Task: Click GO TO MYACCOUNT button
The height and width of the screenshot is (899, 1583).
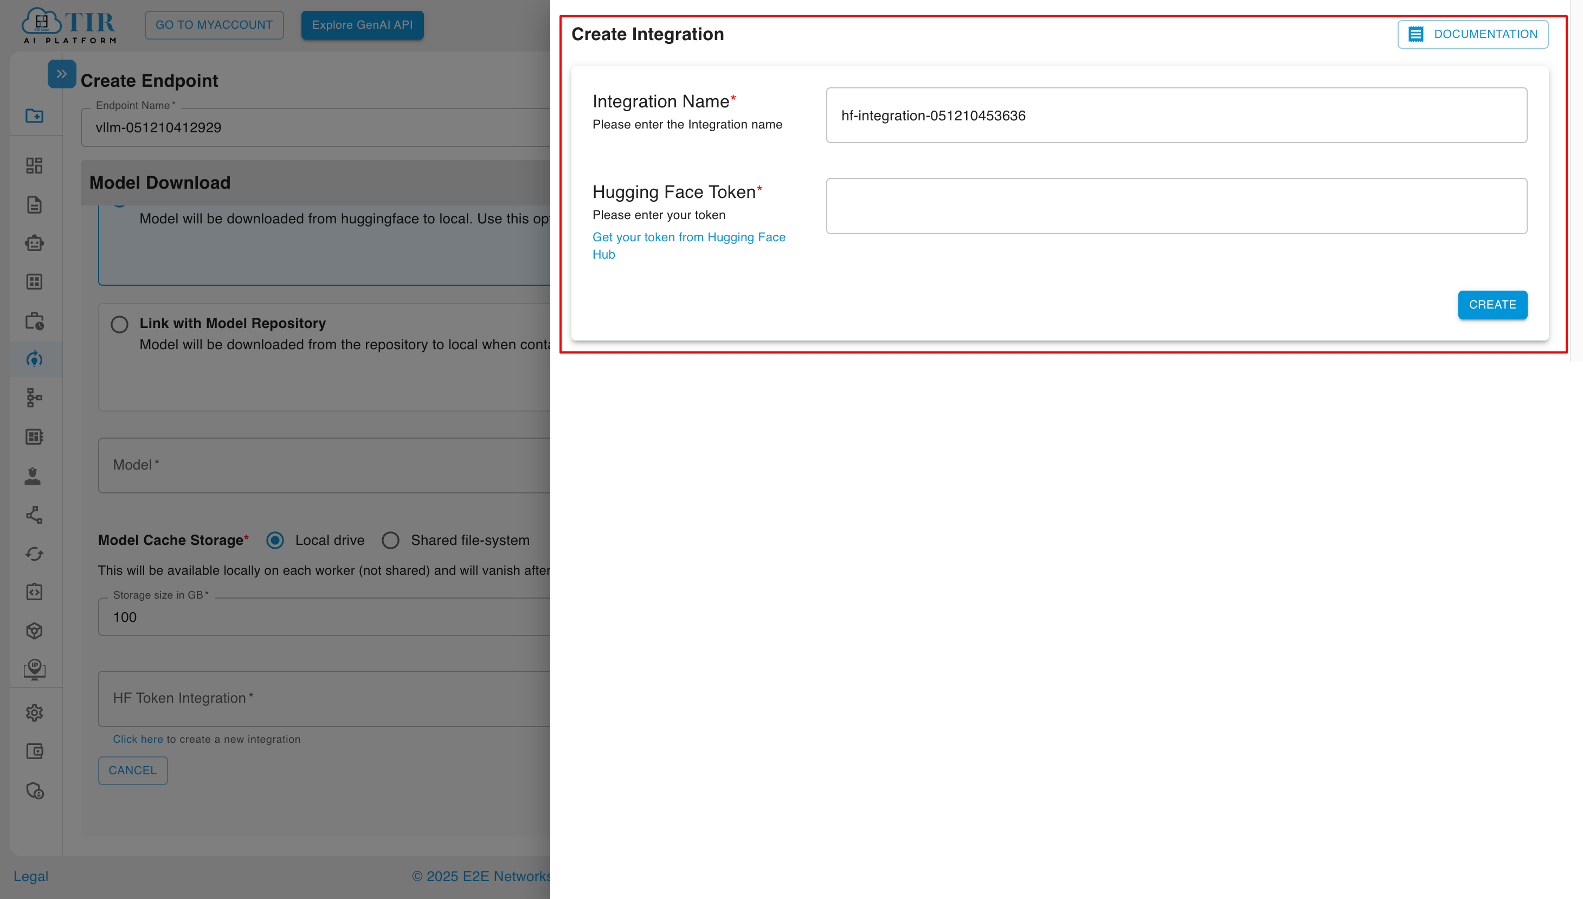Action: tap(214, 25)
